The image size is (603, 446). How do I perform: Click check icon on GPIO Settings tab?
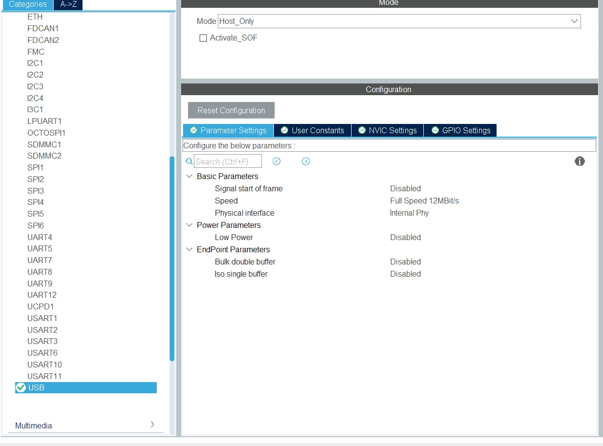tap(435, 130)
